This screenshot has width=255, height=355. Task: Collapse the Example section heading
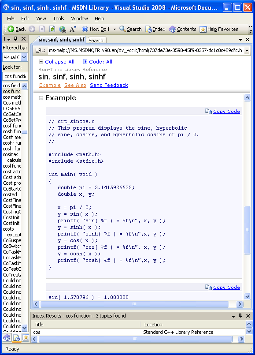[41, 98]
